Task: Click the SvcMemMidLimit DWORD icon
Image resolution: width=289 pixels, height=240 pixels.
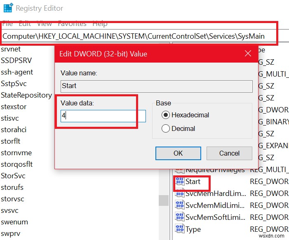Action: point(179,205)
